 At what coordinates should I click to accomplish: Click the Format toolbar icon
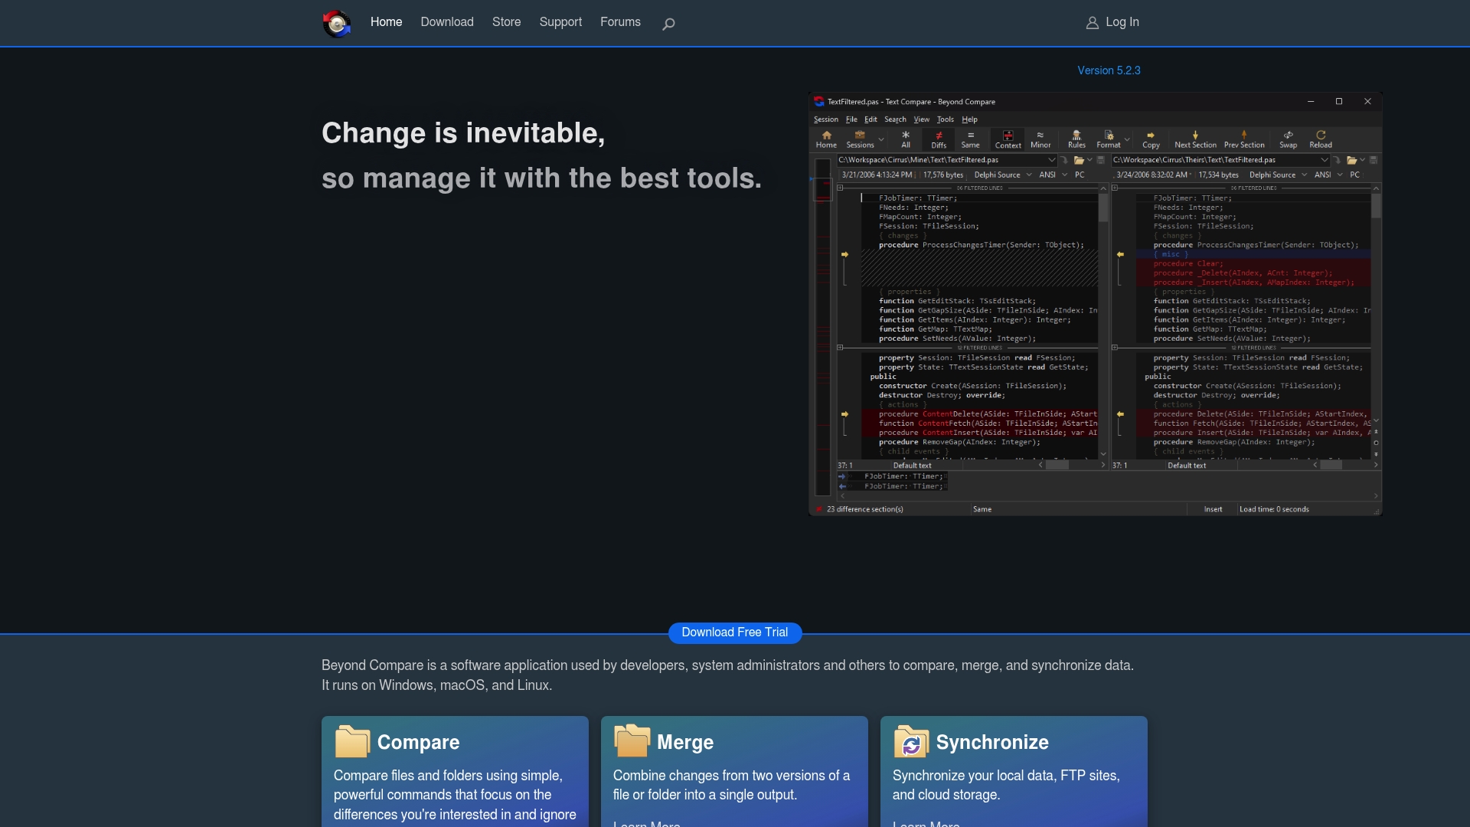[x=1108, y=139]
